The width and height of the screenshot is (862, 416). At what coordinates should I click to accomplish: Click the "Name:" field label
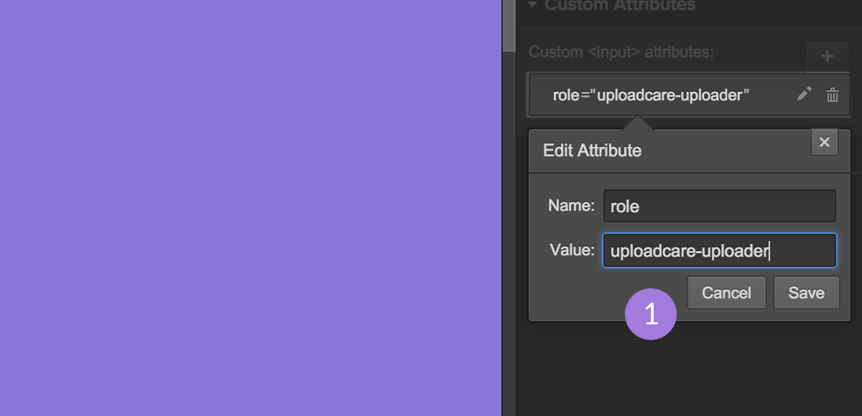coord(571,206)
